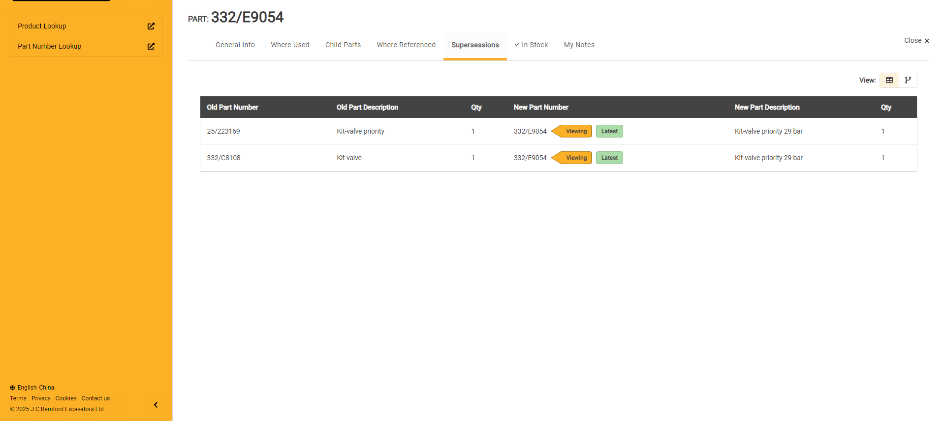Image resolution: width=945 pixels, height=421 pixels.
Task: Click the Part Number Lookup external link icon
Action: point(151,46)
